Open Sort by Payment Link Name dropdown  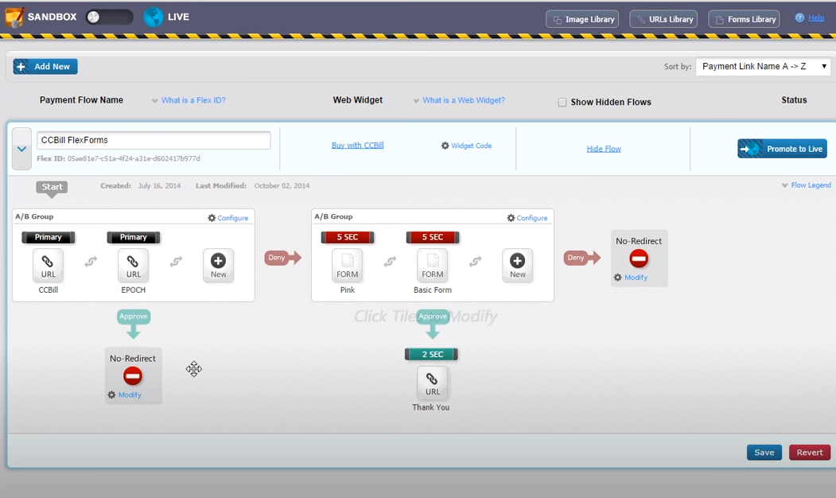point(763,67)
